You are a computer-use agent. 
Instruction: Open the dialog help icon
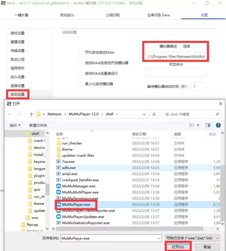point(218,125)
